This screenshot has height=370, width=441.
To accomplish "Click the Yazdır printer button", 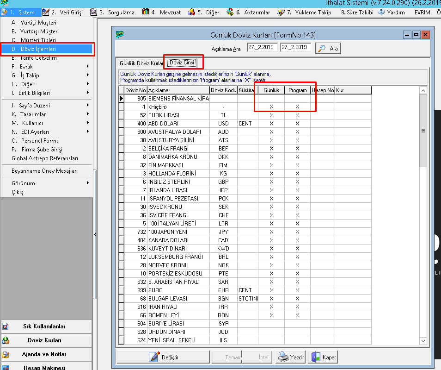I will 291,357.
